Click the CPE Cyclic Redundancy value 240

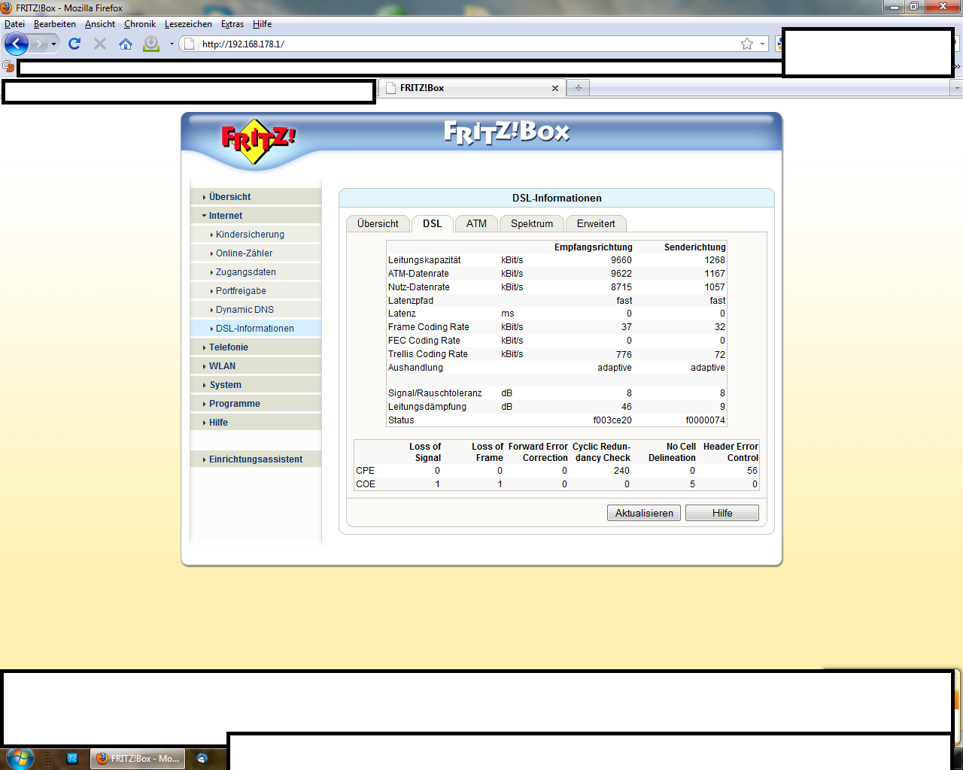point(621,471)
